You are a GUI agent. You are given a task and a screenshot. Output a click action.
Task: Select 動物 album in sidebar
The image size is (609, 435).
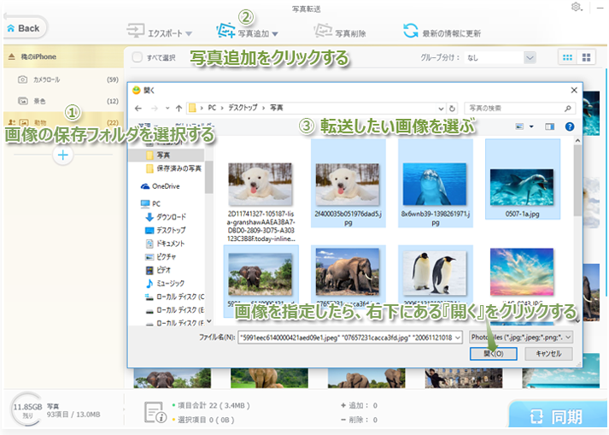(x=64, y=122)
